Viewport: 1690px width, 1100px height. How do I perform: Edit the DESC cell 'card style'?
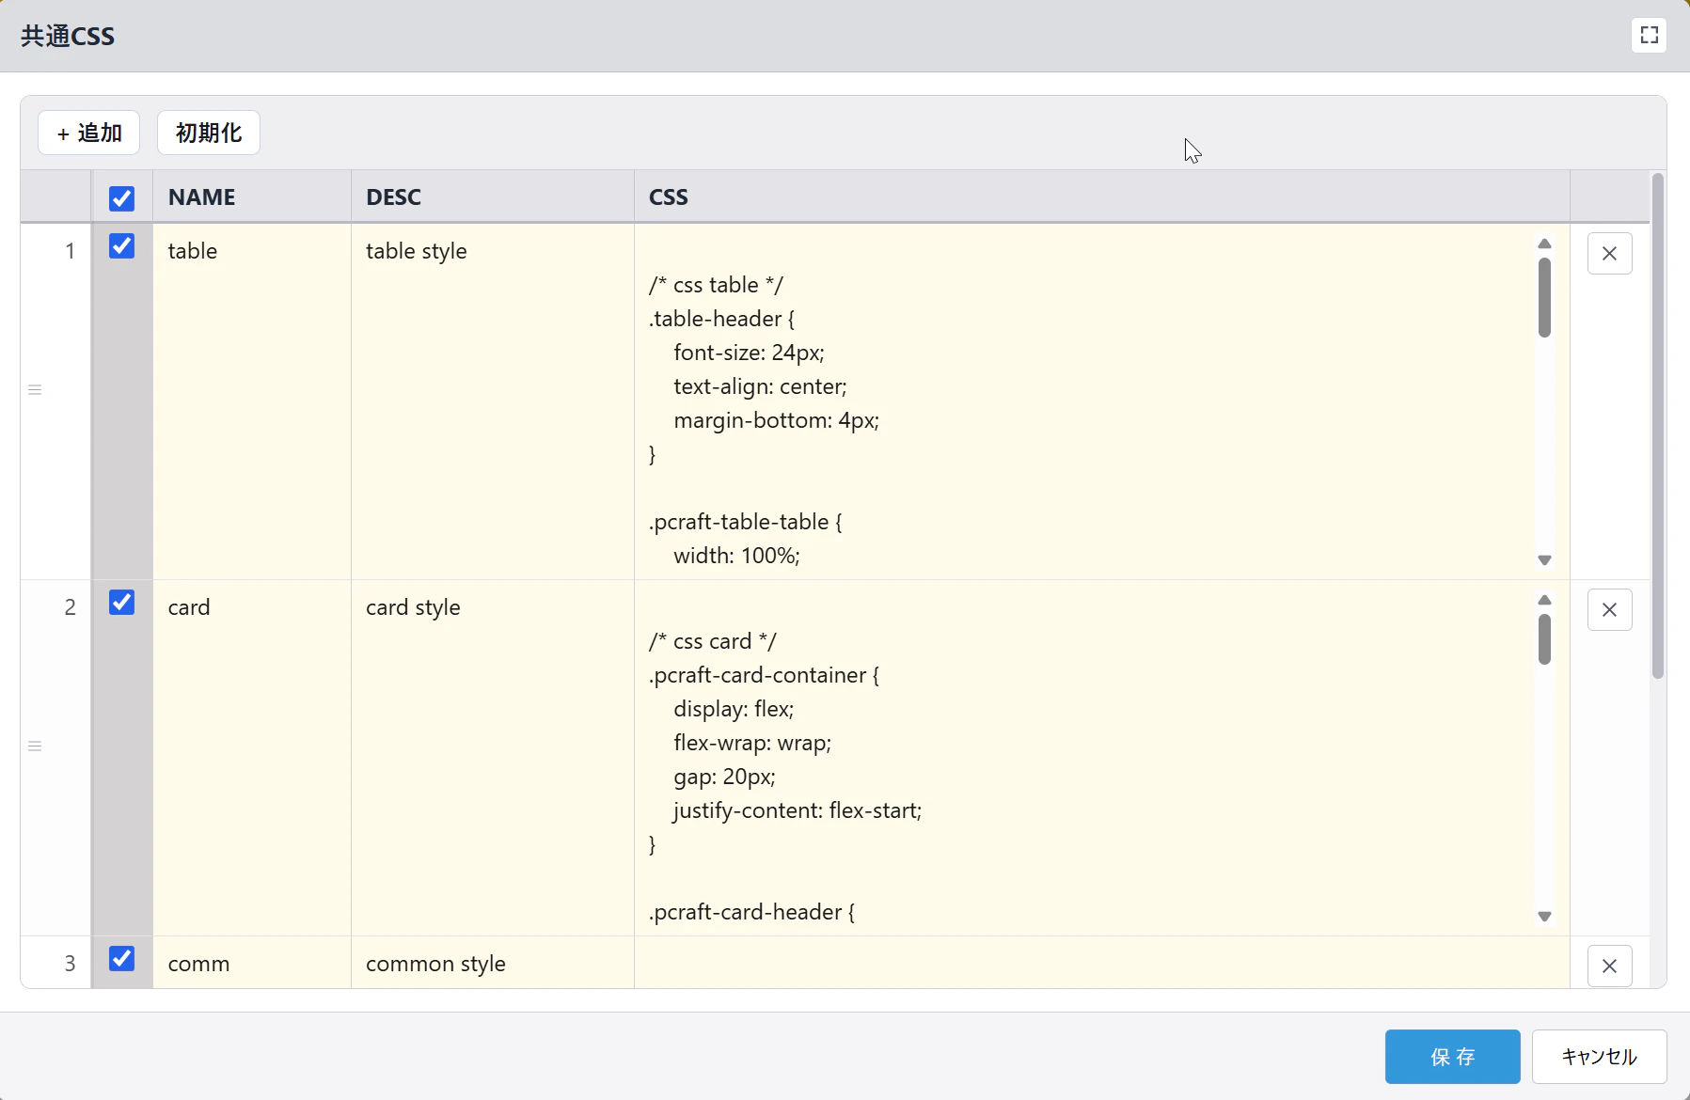[x=493, y=758]
